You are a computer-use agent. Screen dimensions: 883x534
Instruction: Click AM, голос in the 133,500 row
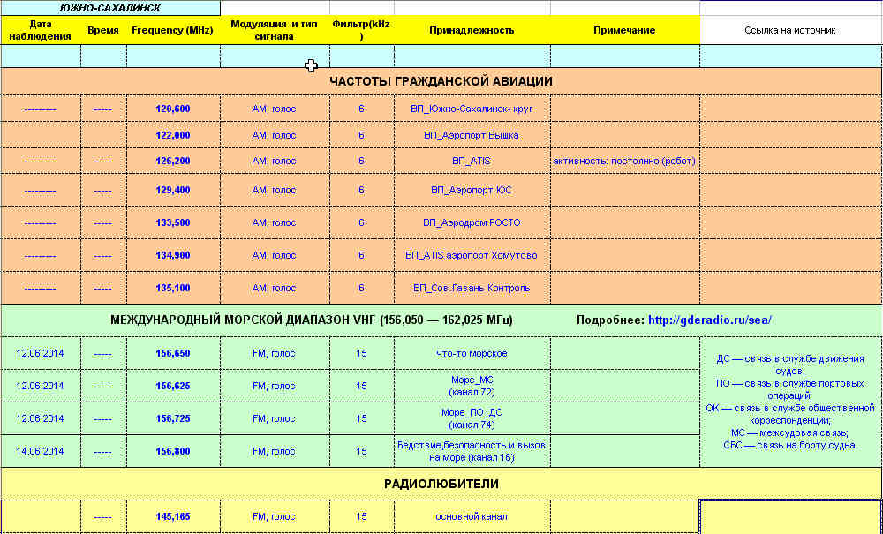(x=274, y=222)
